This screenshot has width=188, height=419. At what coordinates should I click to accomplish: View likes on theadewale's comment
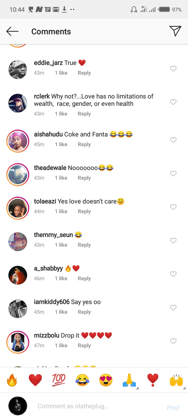coord(61,178)
